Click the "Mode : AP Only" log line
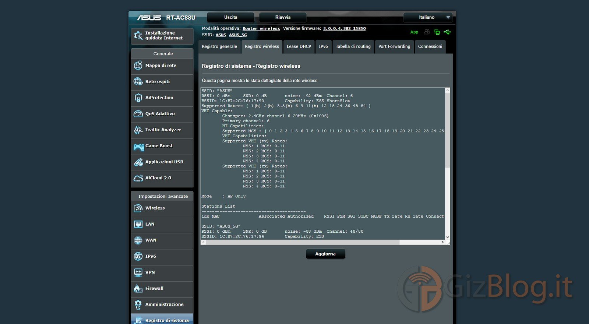 click(223, 196)
